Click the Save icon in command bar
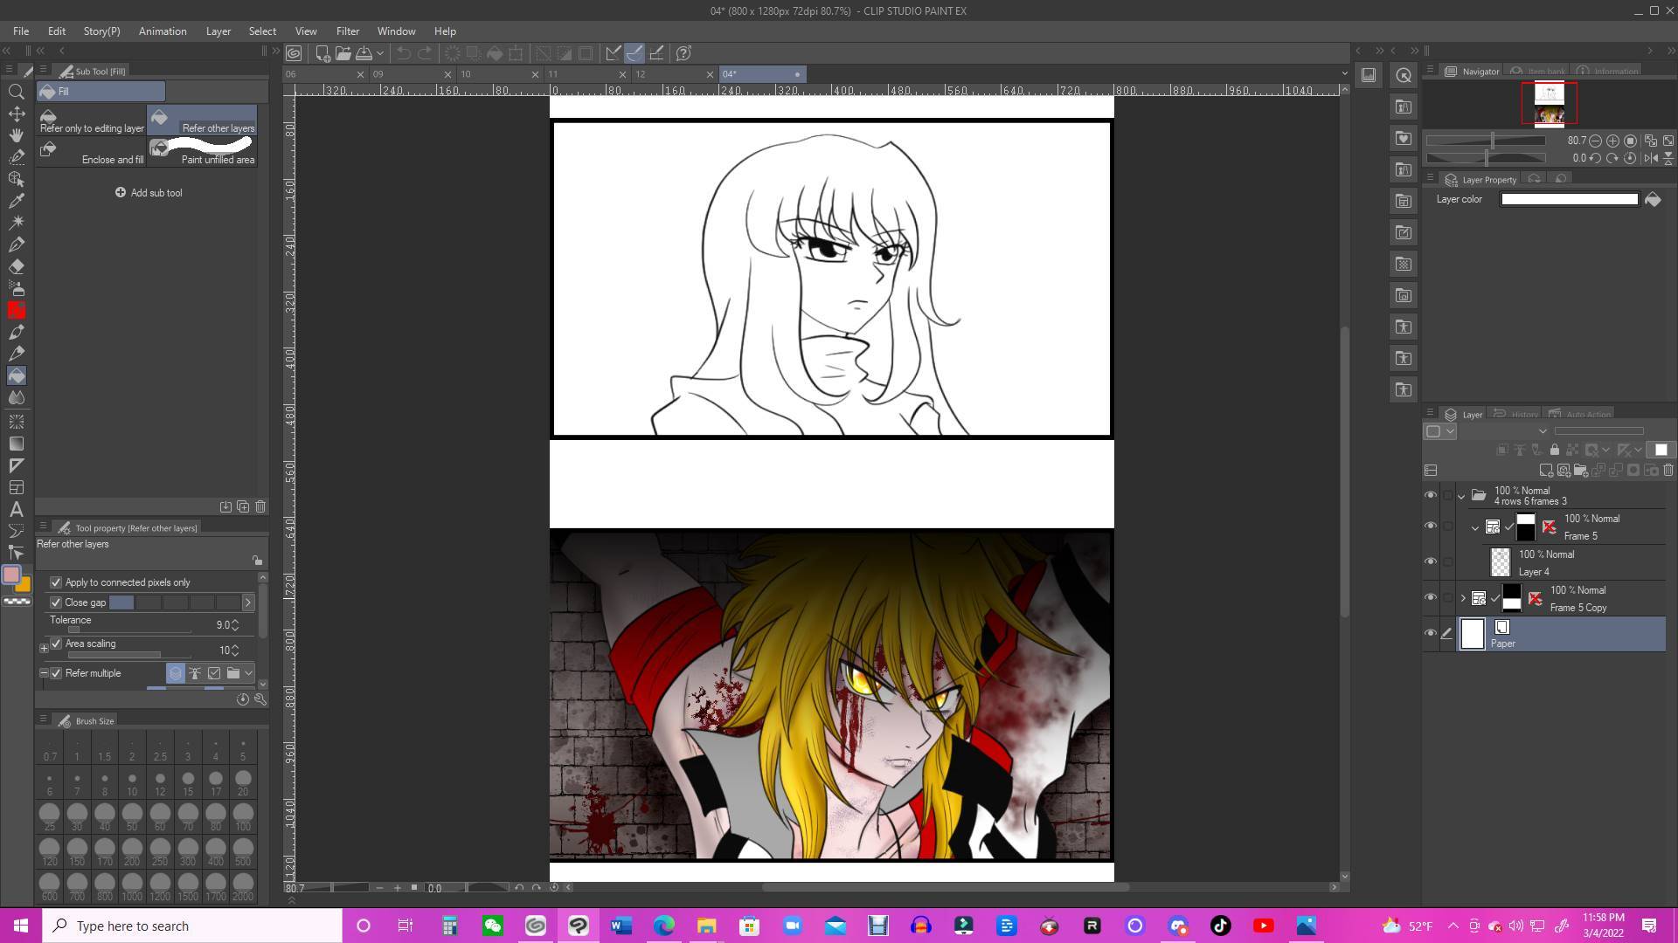 pos(364,53)
